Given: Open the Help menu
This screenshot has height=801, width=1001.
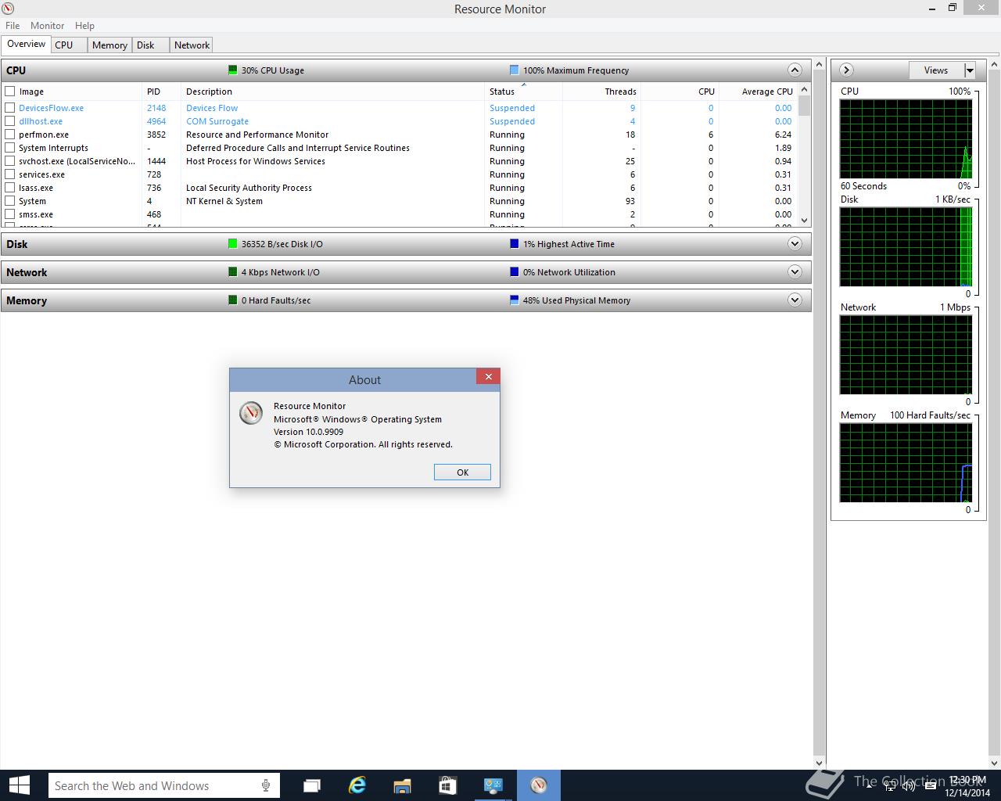Looking at the screenshot, I should coord(84,26).
